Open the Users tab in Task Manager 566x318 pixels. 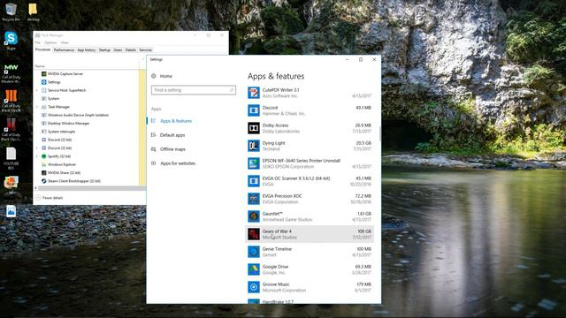(118, 50)
